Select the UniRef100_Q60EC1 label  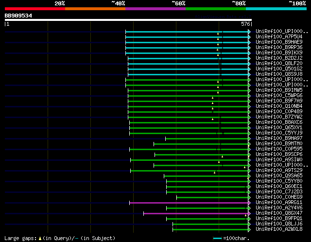[279, 187]
